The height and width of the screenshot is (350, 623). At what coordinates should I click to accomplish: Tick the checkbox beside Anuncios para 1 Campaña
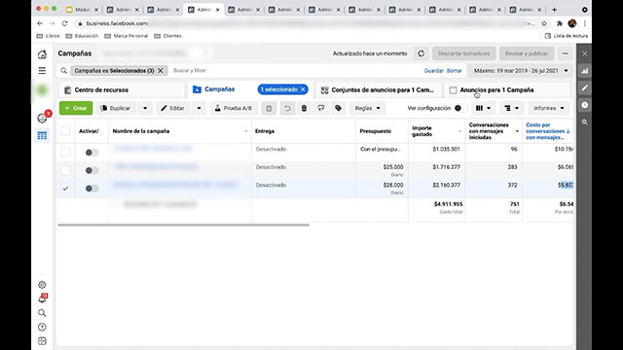coord(453,90)
